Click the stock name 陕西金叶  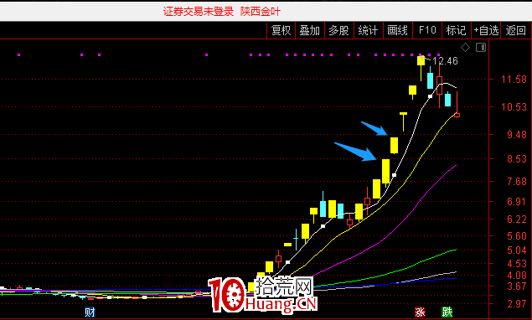pos(261,12)
